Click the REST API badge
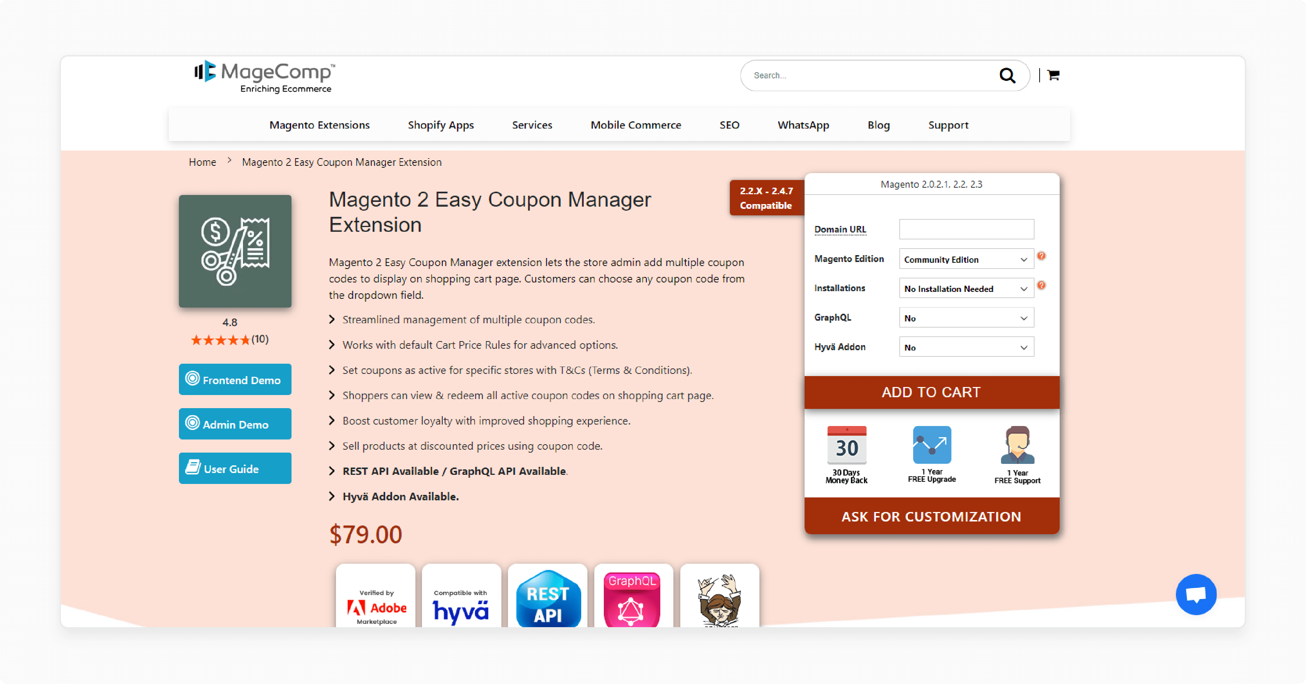1306x684 pixels. (548, 596)
